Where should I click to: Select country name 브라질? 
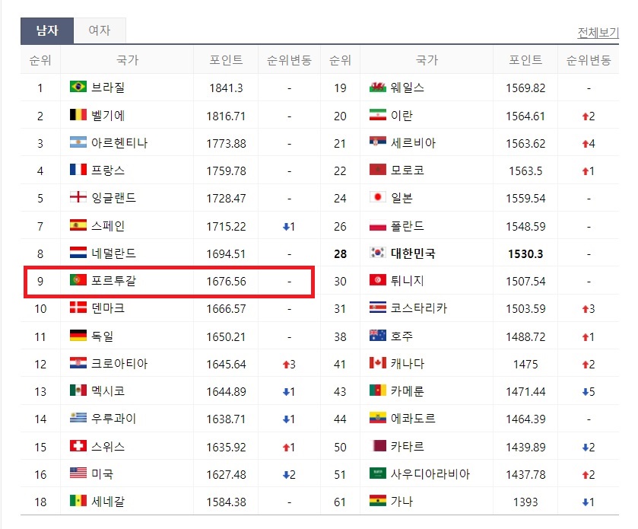[x=108, y=87]
